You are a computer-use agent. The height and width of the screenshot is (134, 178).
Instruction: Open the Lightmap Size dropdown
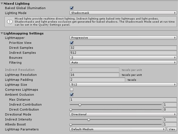[123, 85]
